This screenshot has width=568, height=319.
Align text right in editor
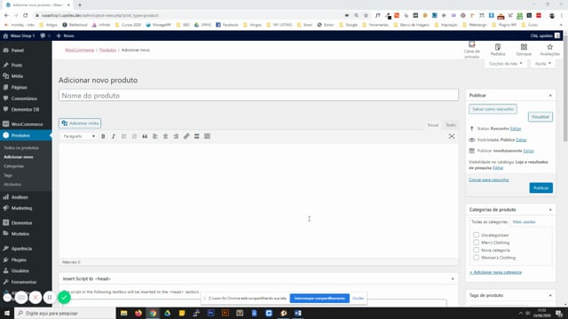(176, 136)
